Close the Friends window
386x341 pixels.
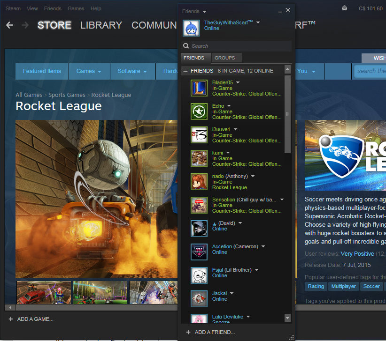(288, 10)
